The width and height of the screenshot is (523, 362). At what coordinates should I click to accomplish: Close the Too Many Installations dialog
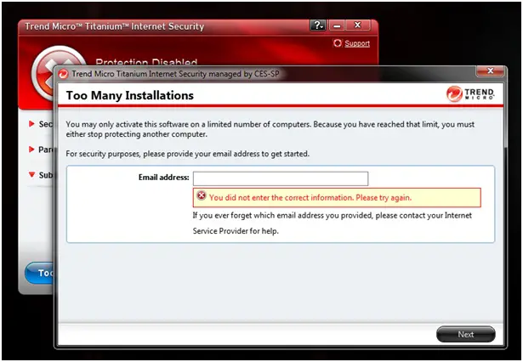click(490, 71)
